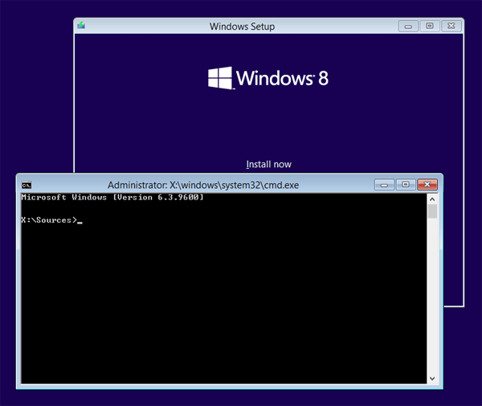Maximize the Windows Setup window

tap(430, 27)
